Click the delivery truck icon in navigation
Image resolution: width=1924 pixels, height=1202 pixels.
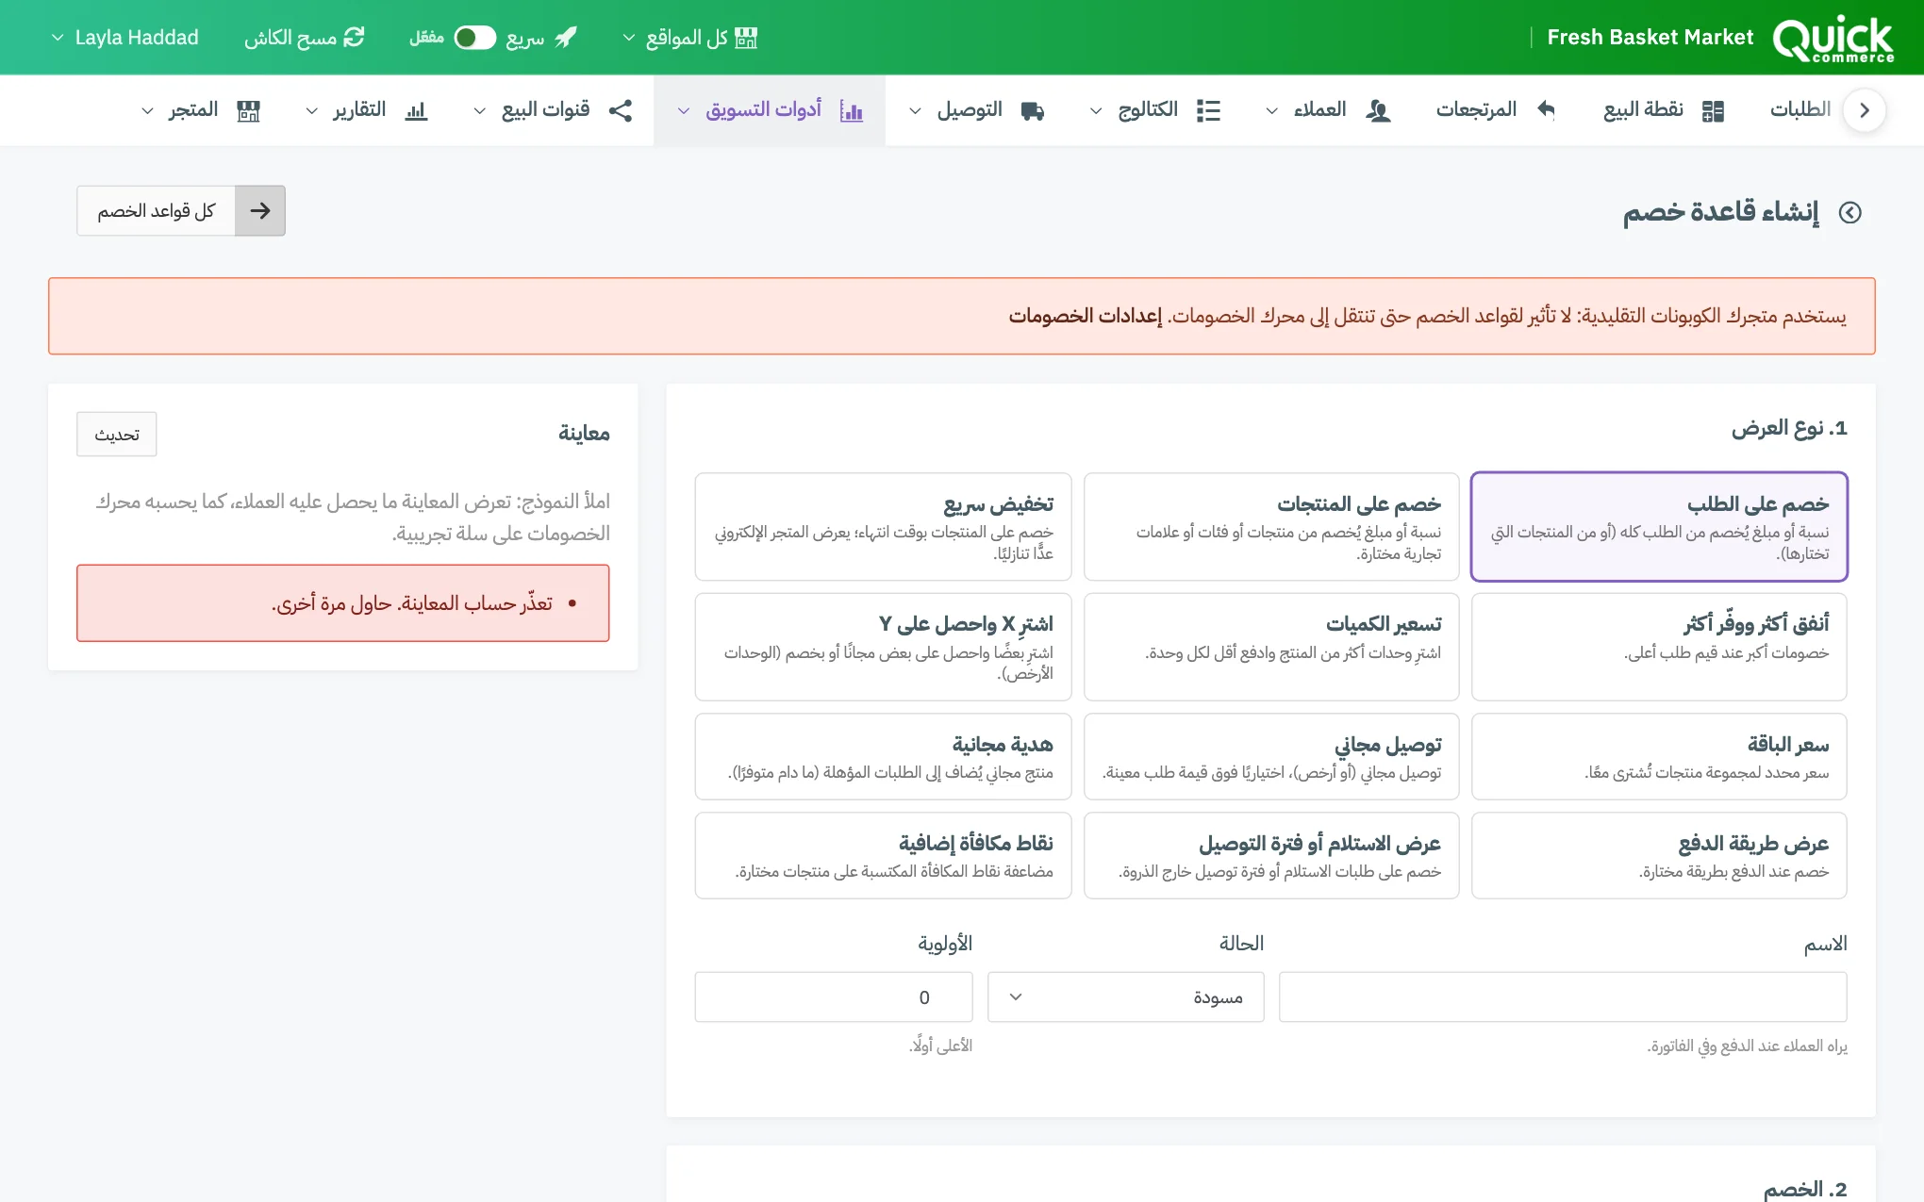click(1033, 110)
